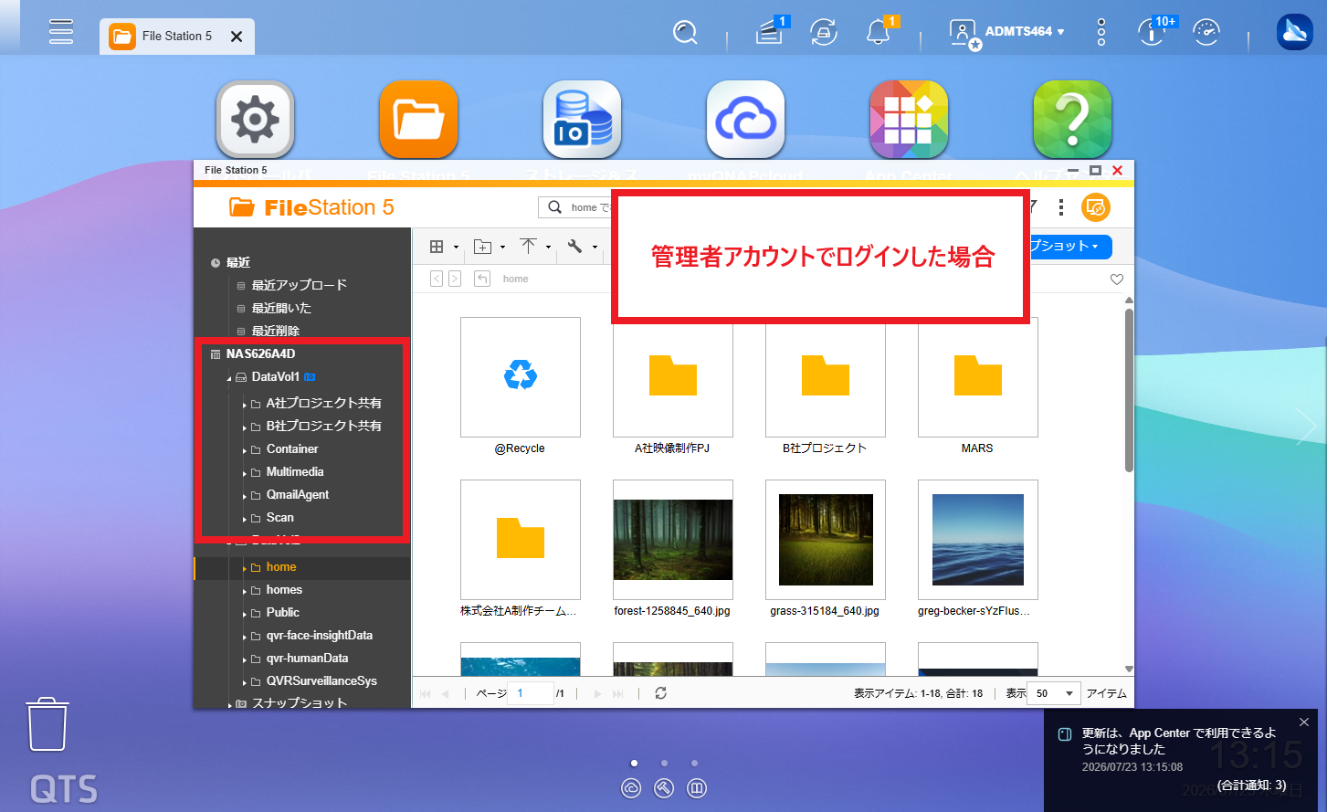Open the QTS main menu hamburger icon
Viewport: 1327px width, 812px height.
pyautogui.click(x=61, y=32)
